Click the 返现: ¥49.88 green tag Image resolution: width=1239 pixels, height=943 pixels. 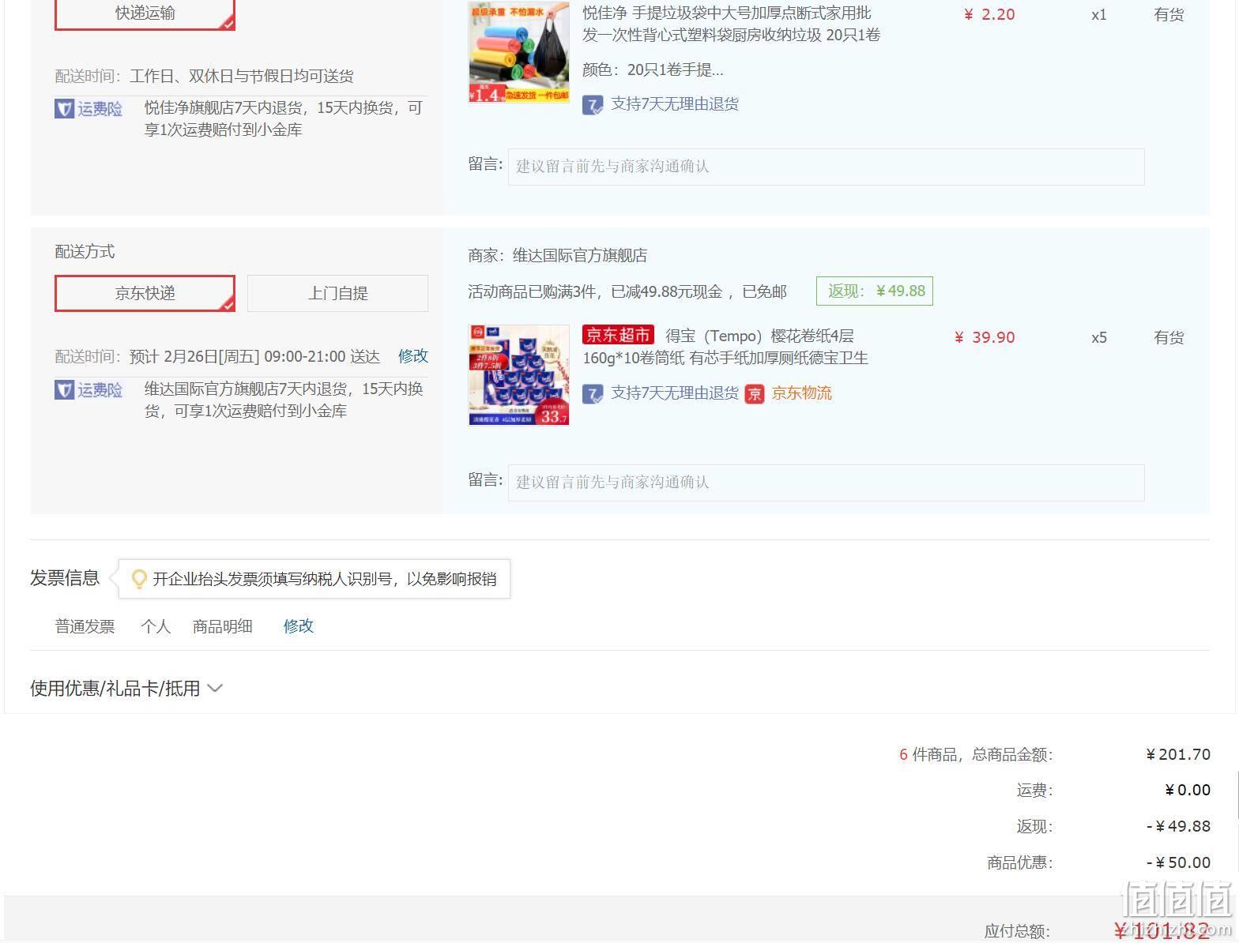coord(875,291)
